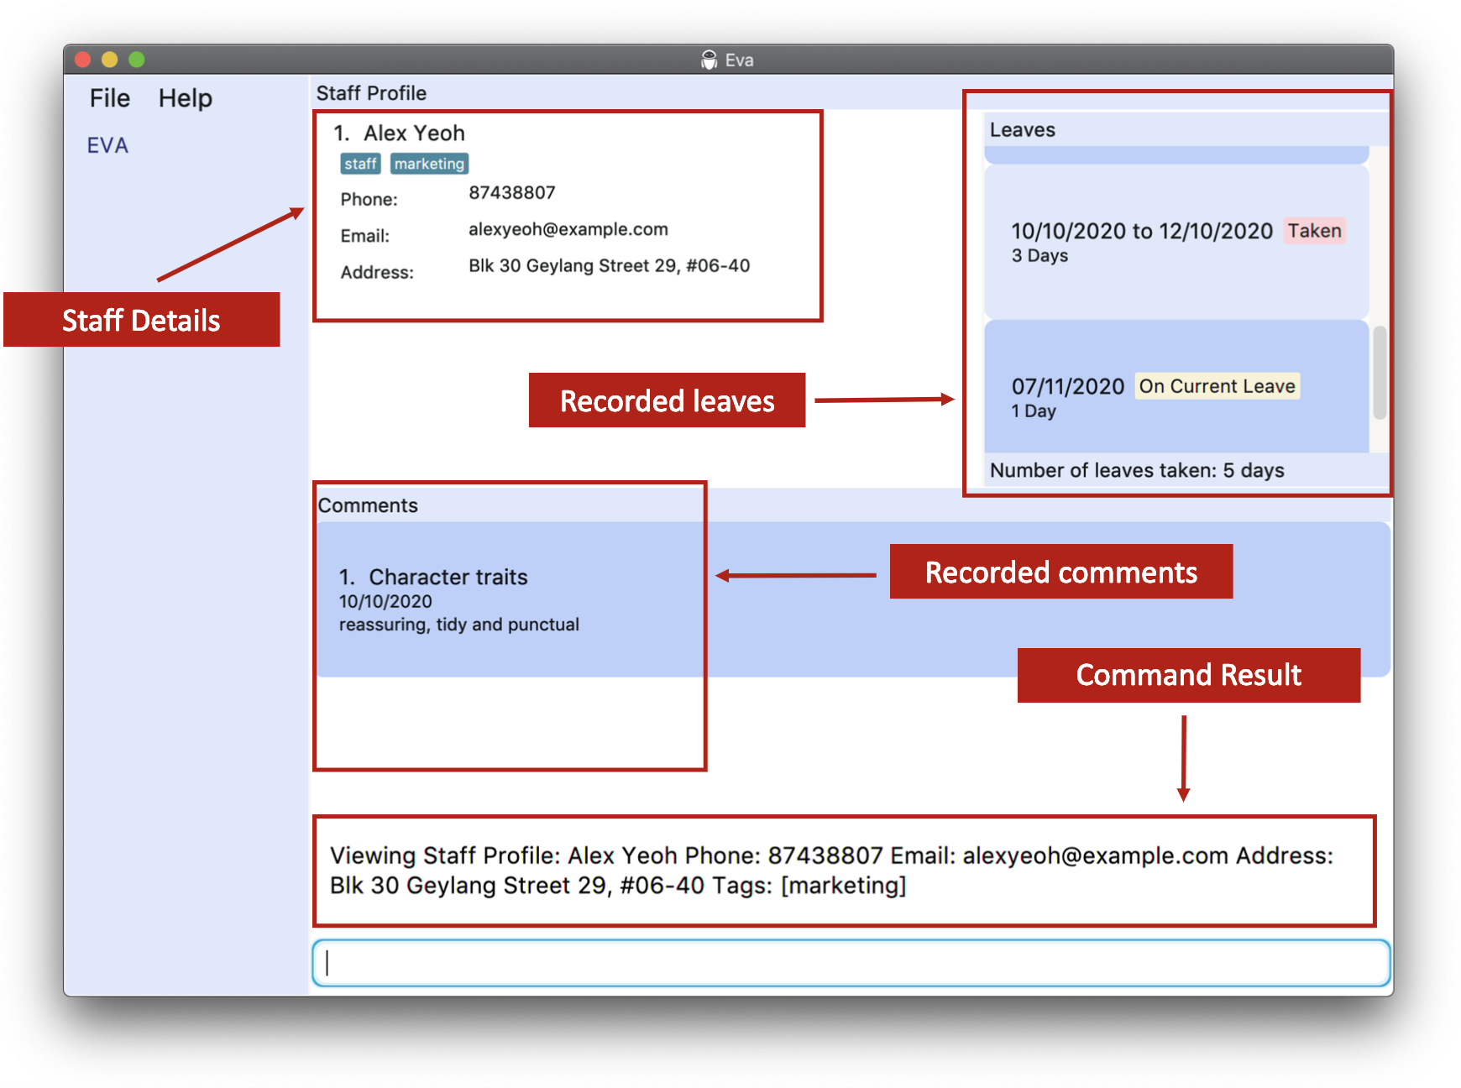Select the 'marketing' tag
Image resolution: width=1461 pixels, height=1088 pixels.
tap(429, 164)
